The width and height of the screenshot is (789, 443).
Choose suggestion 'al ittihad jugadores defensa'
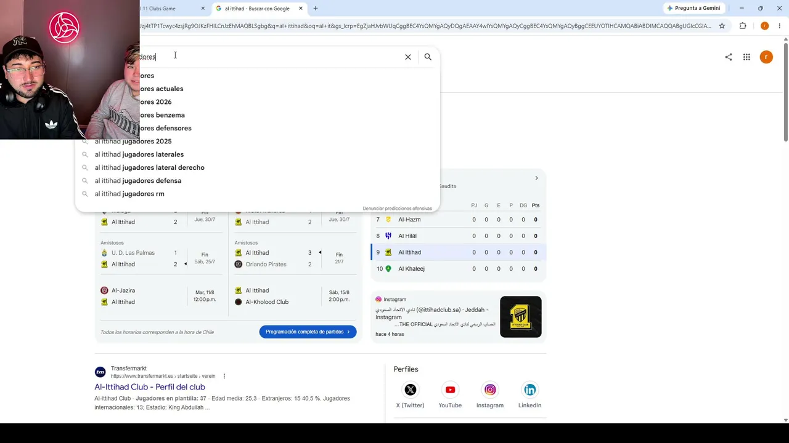click(258, 181)
